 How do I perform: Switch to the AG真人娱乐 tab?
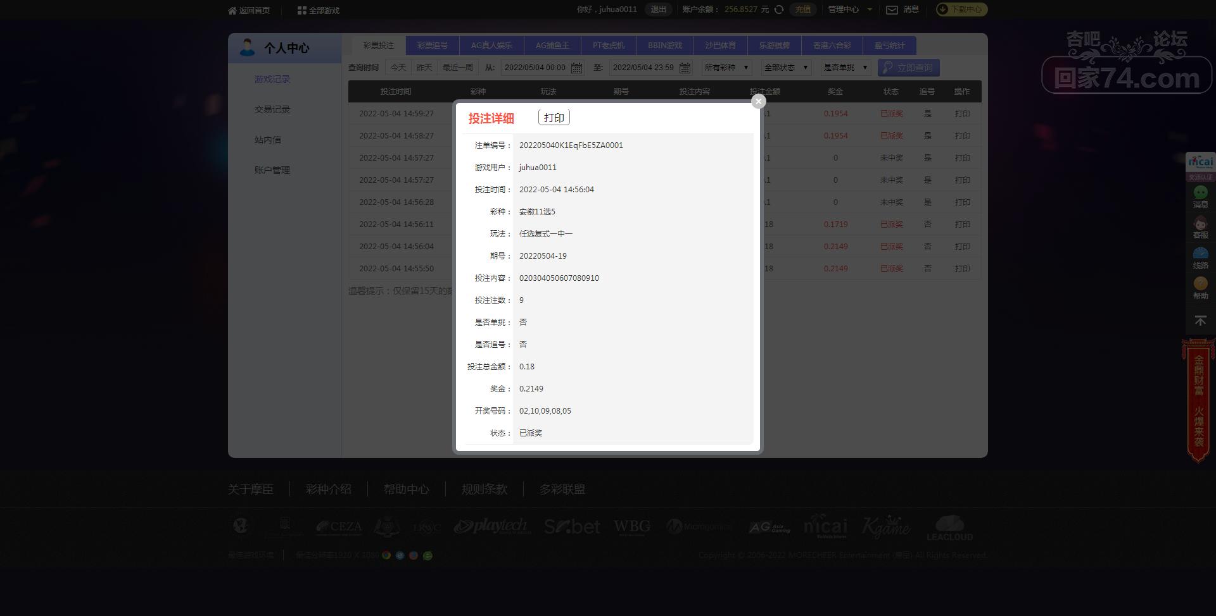(491, 46)
